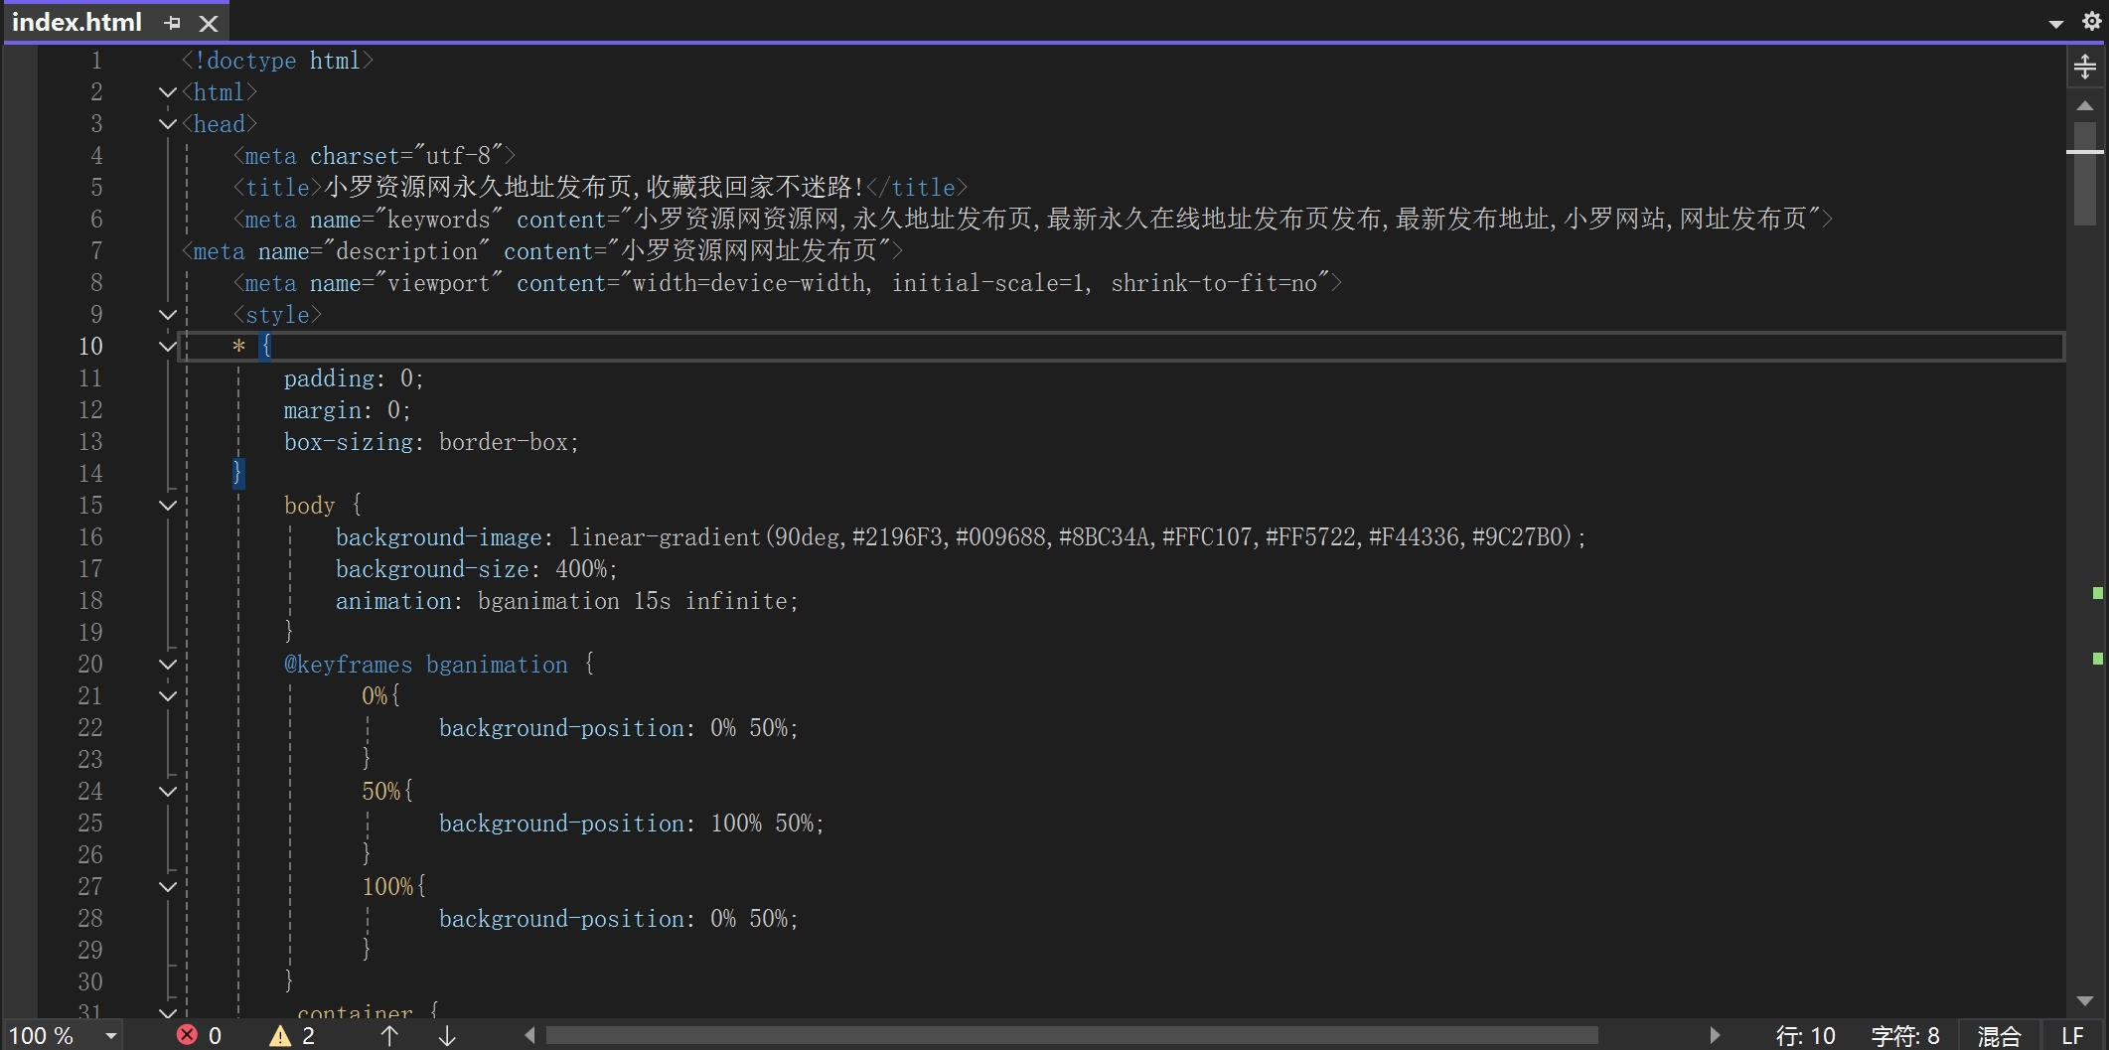This screenshot has width=2109, height=1050.
Task: Close the index.html tab
Action: (208, 23)
